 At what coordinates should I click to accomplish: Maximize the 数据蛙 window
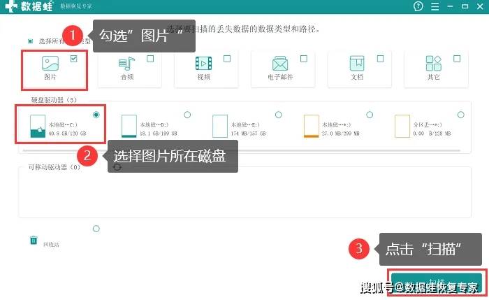tap(465, 6)
